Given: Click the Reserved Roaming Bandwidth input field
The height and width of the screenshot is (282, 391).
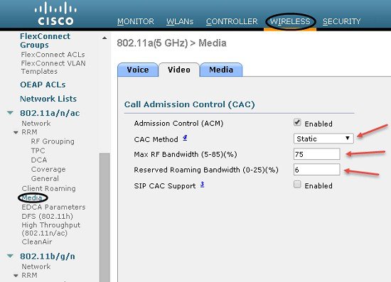Looking at the screenshot, I should tap(316, 170).
